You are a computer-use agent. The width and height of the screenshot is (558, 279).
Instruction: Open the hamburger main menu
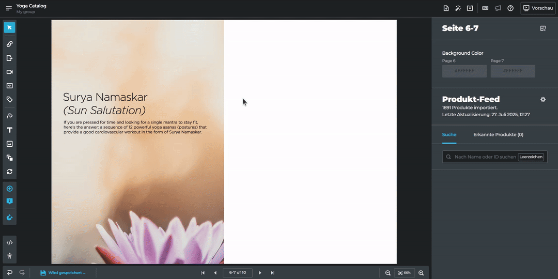point(9,8)
